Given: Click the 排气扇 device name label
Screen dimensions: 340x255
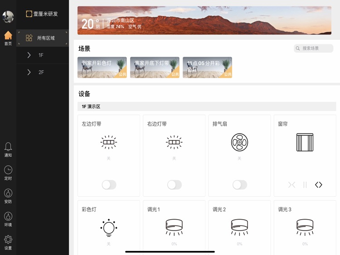Looking at the screenshot, I should click(x=220, y=124).
